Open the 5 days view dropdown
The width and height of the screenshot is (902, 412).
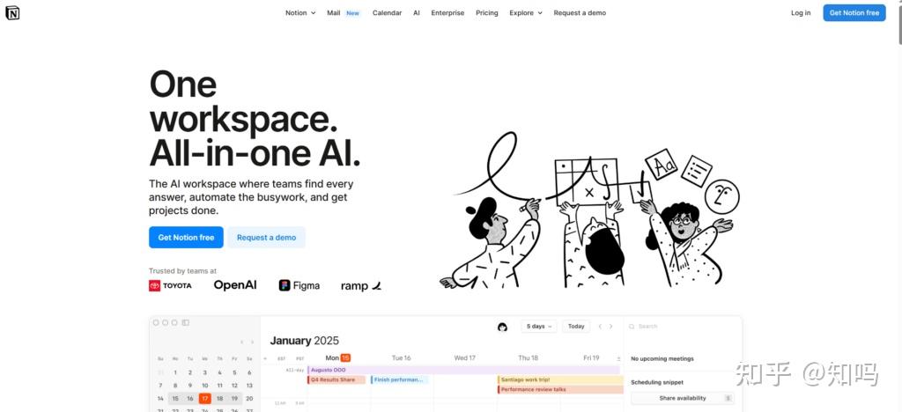[538, 327]
